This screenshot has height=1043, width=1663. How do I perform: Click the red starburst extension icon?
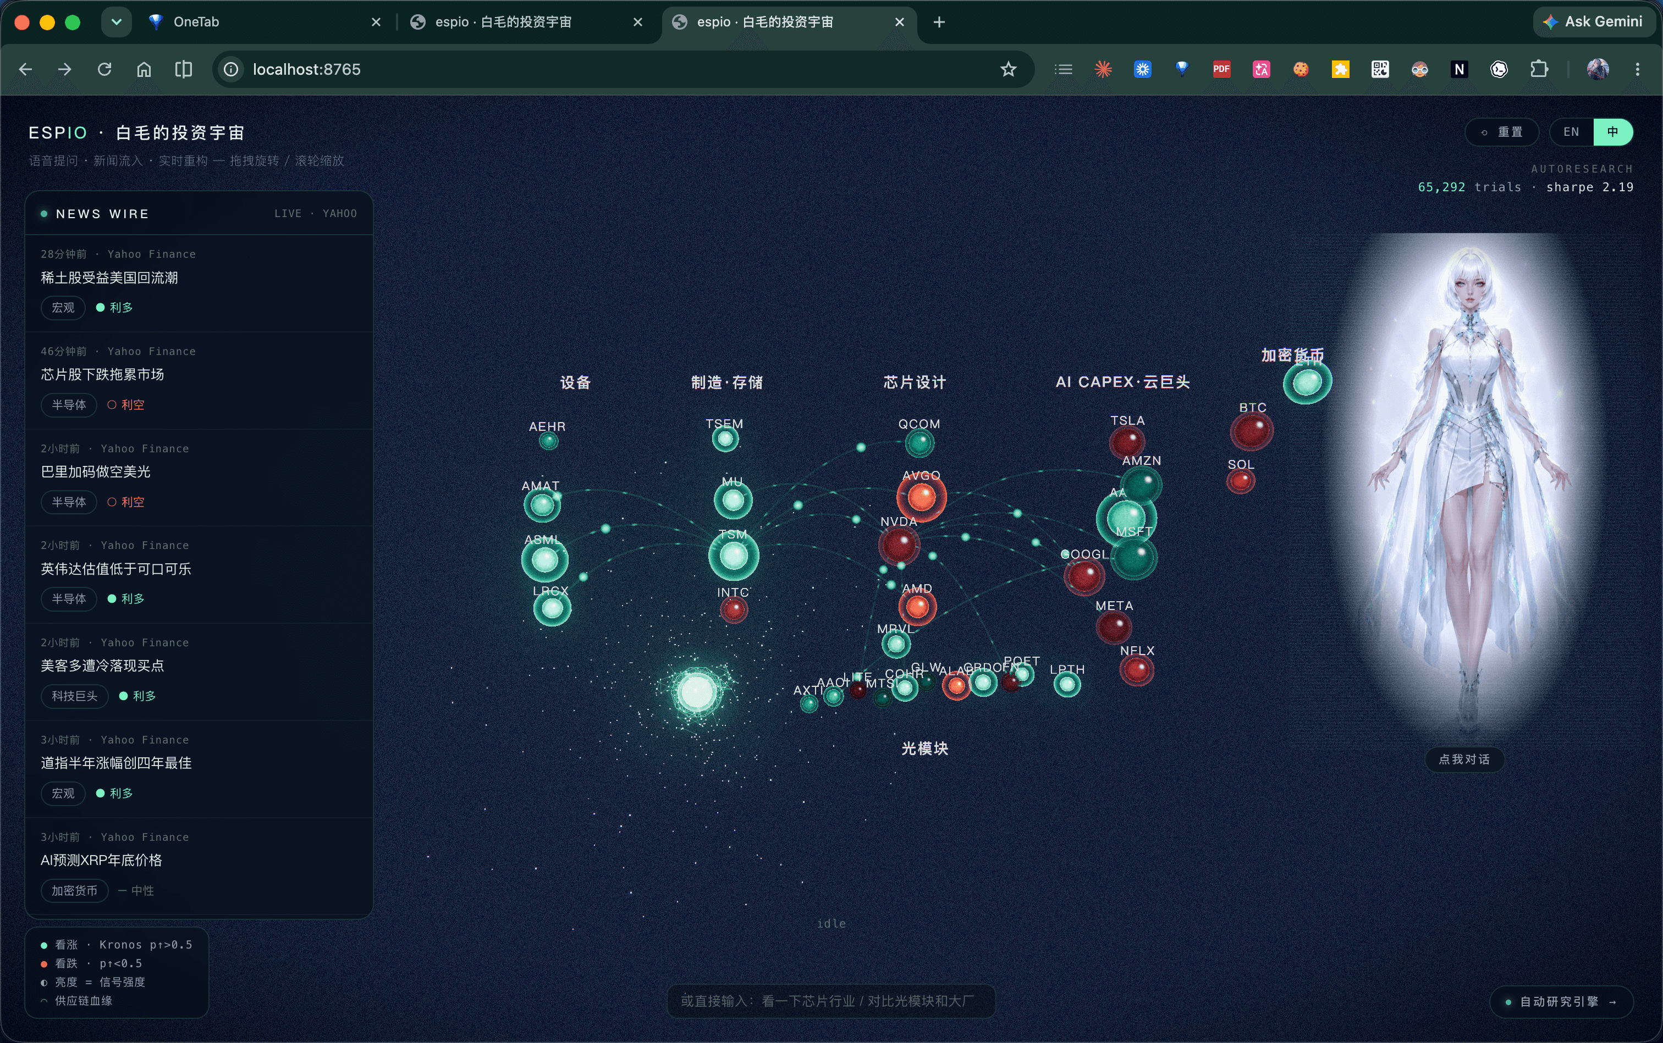coord(1103,69)
